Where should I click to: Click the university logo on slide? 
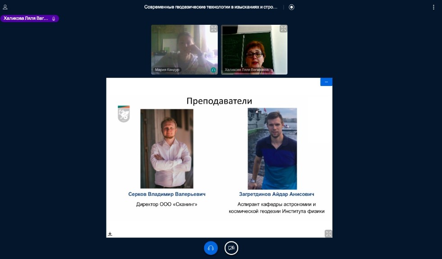123,114
